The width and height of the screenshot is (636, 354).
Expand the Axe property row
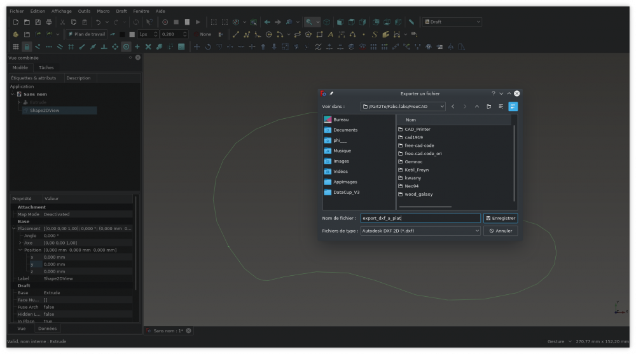[x=20, y=243]
